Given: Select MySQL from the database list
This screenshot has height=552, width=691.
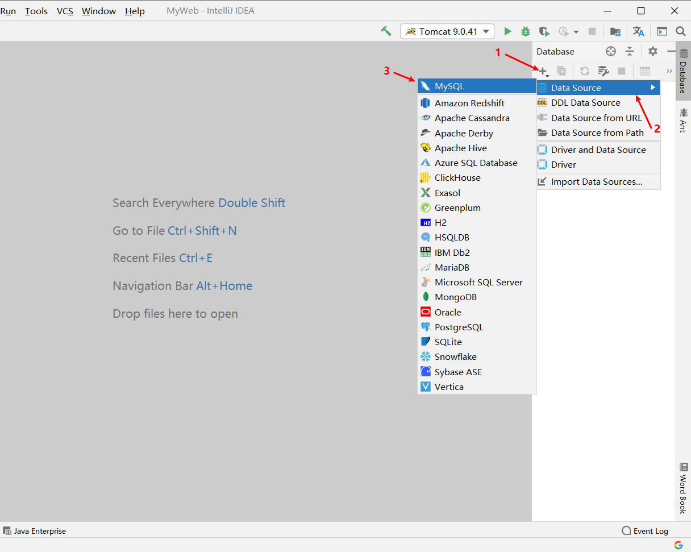Looking at the screenshot, I should point(477,86).
